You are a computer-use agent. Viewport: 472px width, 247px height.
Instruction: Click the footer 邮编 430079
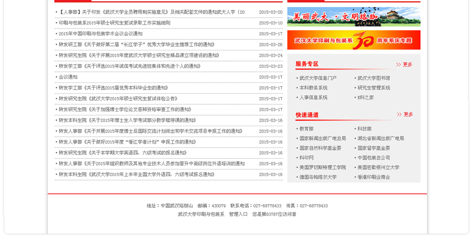point(211,206)
